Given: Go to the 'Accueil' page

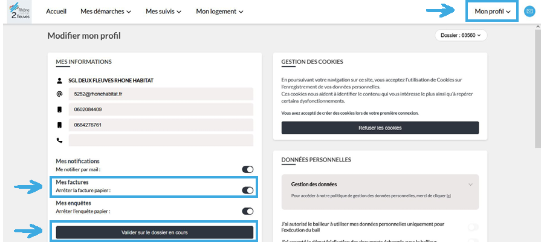Looking at the screenshot, I should pos(56,11).
